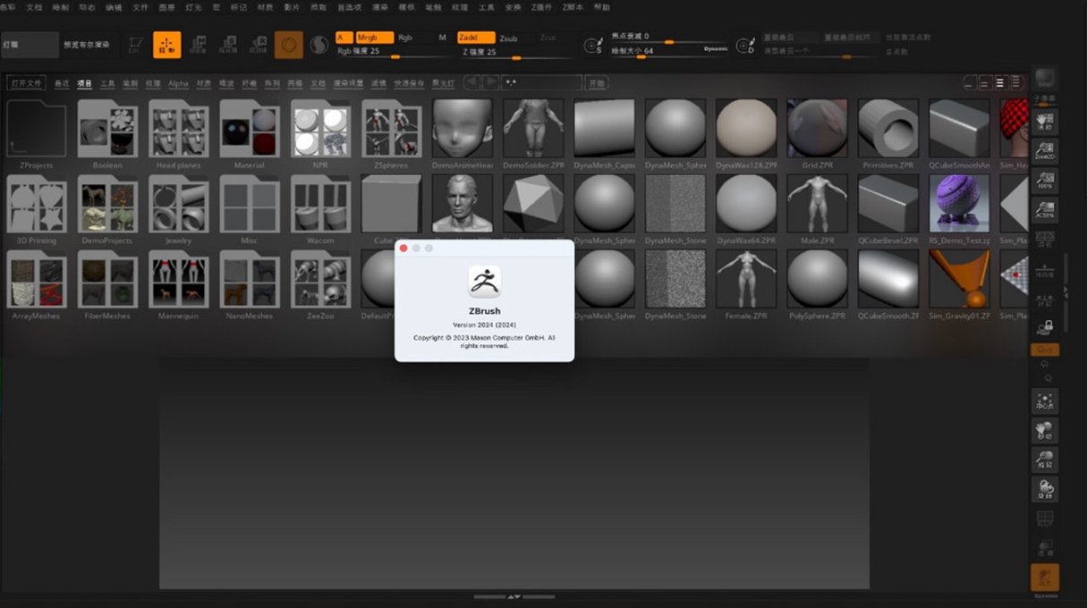Screen dimensions: 1087x608
Task: Switch to the Alpha tab in LightBox
Action: pos(178,83)
